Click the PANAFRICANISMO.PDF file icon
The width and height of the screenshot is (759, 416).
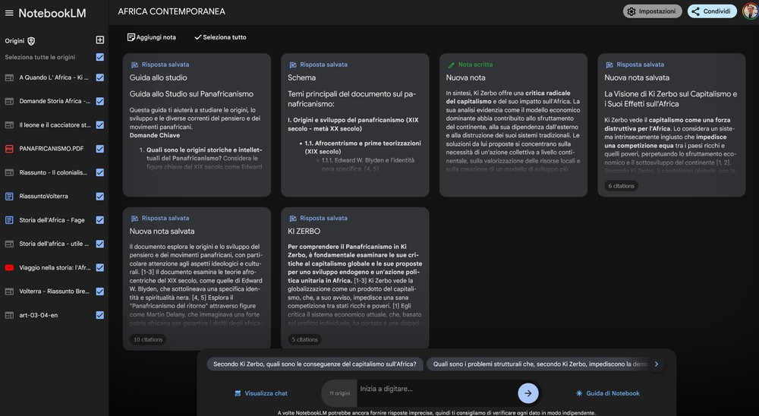[9, 149]
